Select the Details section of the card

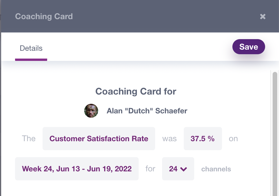click(31, 48)
